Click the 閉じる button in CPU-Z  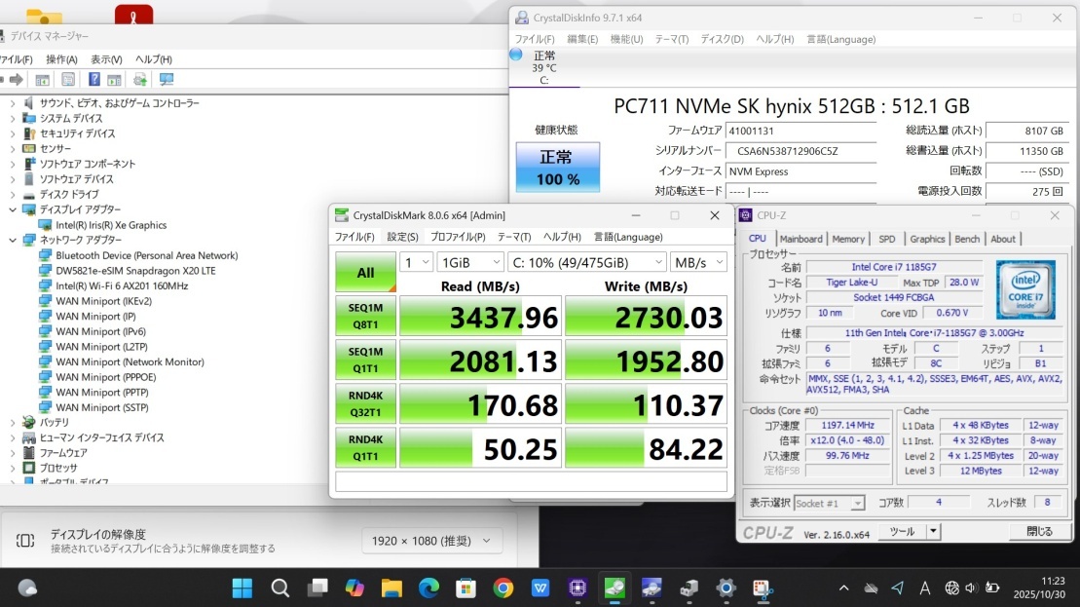1039,531
